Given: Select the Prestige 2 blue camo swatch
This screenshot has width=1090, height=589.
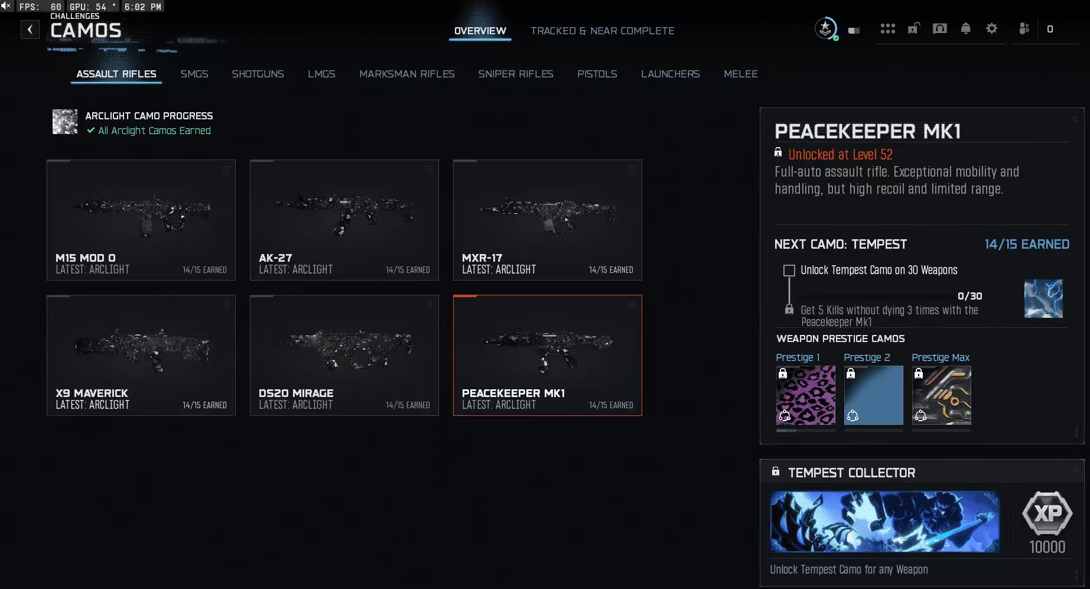Looking at the screenshot, I should click(x=873, y=395).
